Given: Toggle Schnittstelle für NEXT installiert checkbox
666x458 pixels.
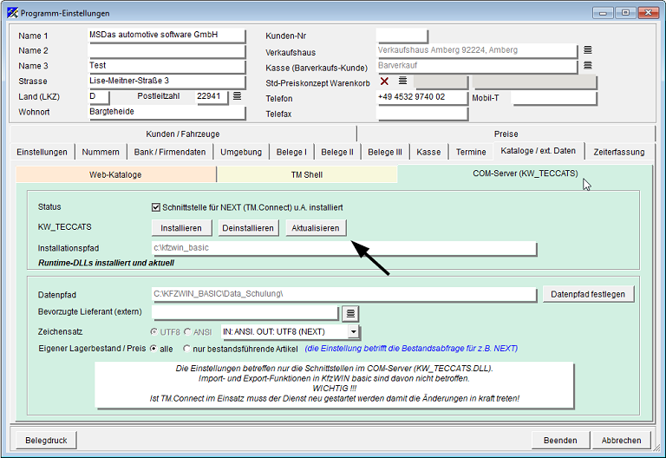Looking at the screenshot, I should click(155, 207).
